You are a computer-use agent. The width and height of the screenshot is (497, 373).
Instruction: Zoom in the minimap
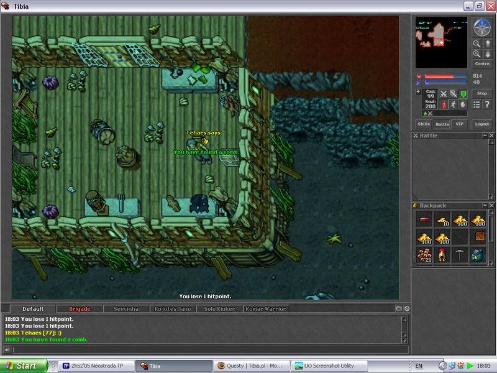tap(476, 54)
